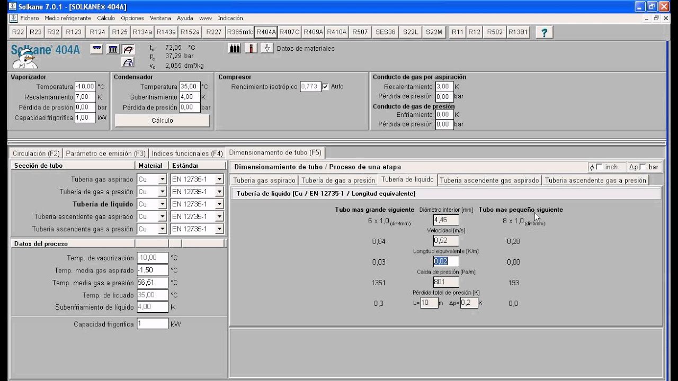The height and width of the screenshot is (381, 678).
Task: Toggle the Auto isentropic efficiency checkbox
Action: pos(325,86)
